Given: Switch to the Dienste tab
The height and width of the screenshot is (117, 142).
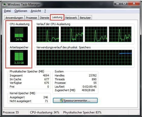Looking at the screenshot, I should (44, 18).
